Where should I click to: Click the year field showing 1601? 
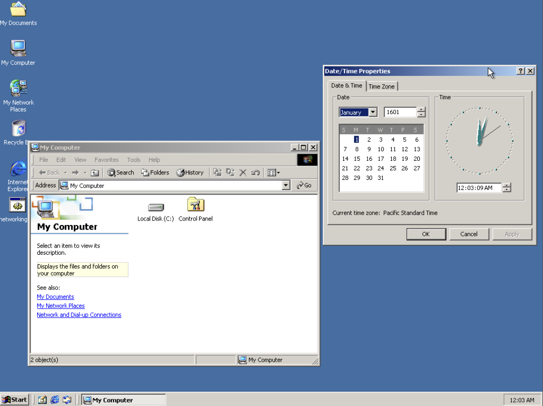click(x=400, y=112)
